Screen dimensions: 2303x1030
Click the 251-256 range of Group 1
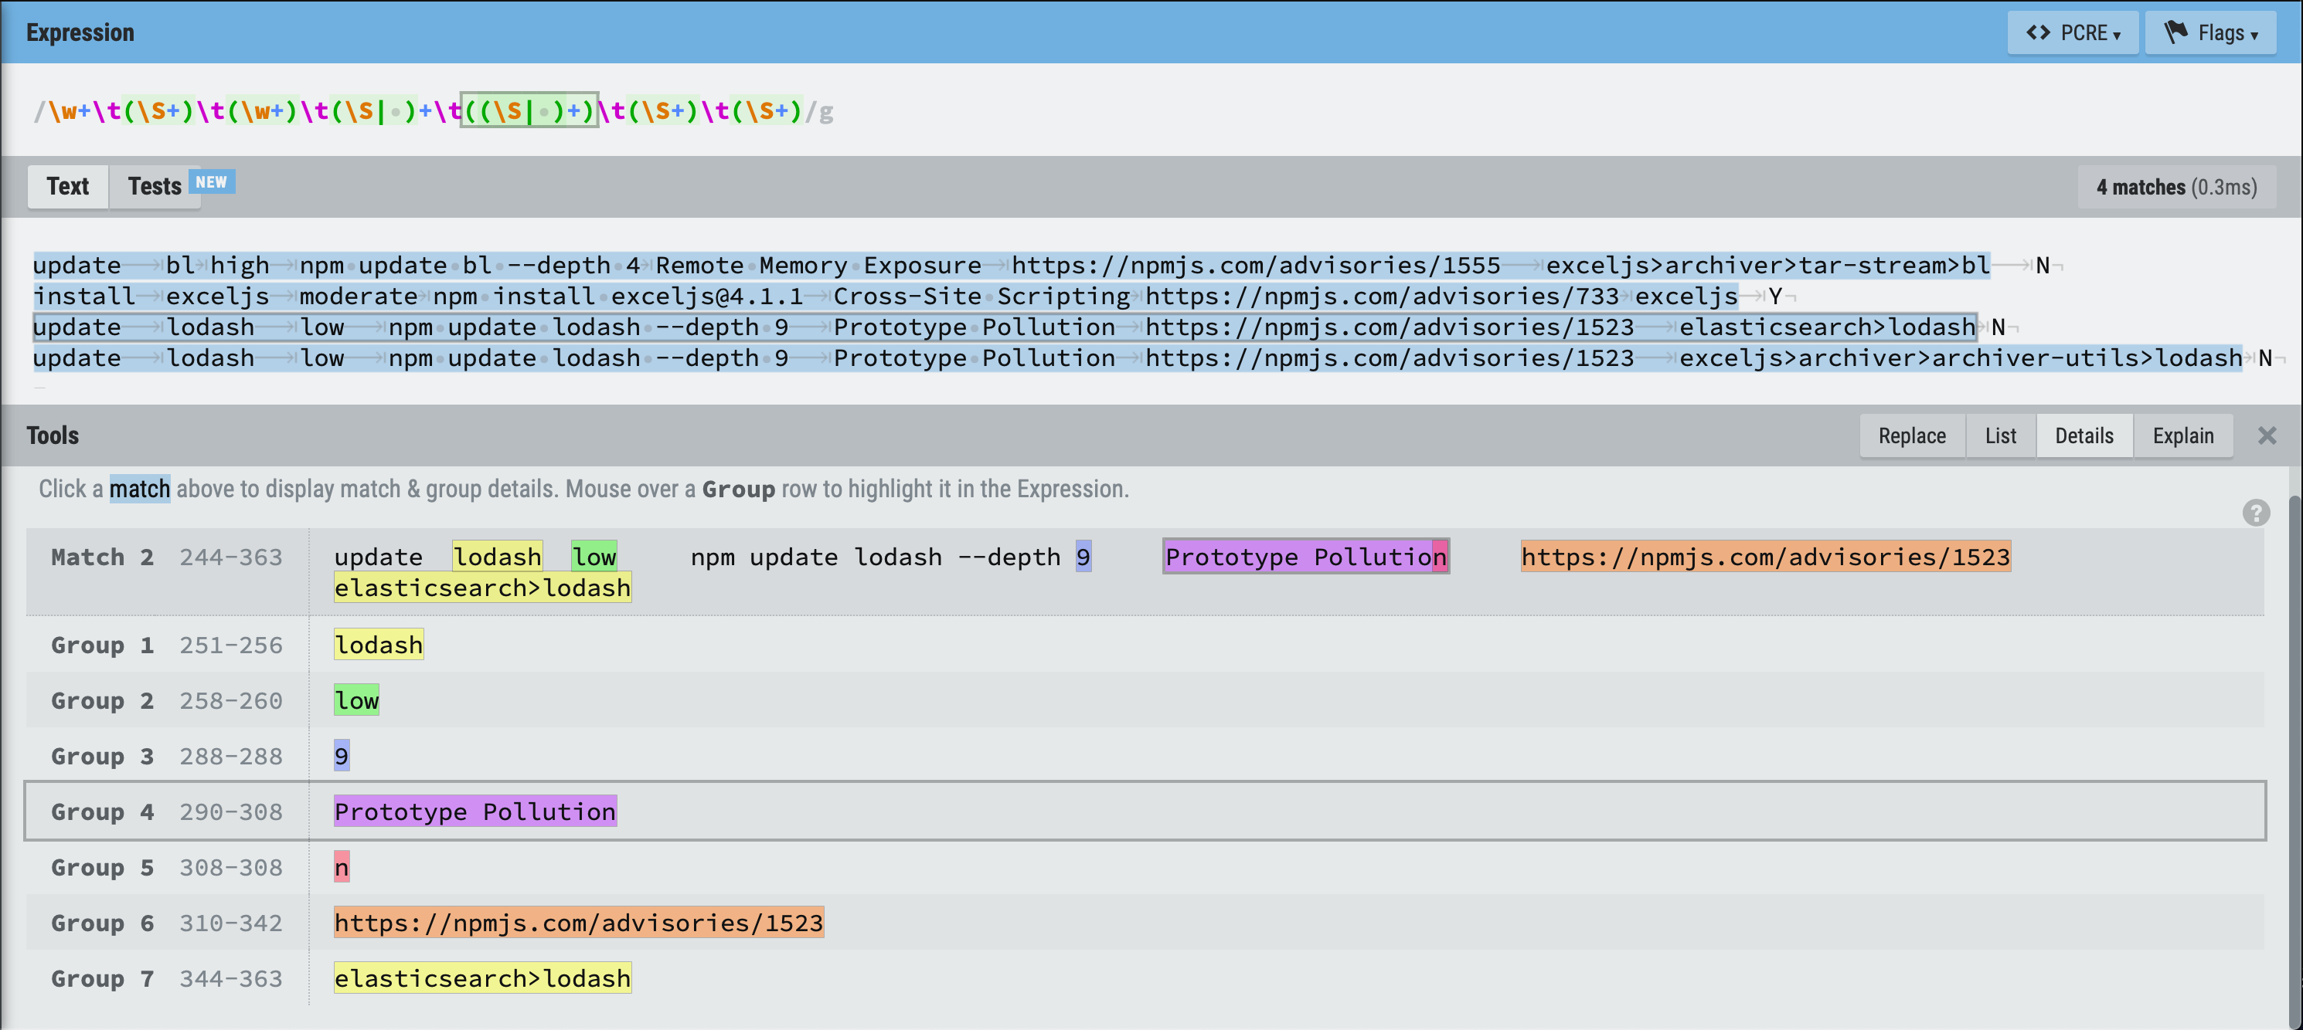tap(230, 645)
